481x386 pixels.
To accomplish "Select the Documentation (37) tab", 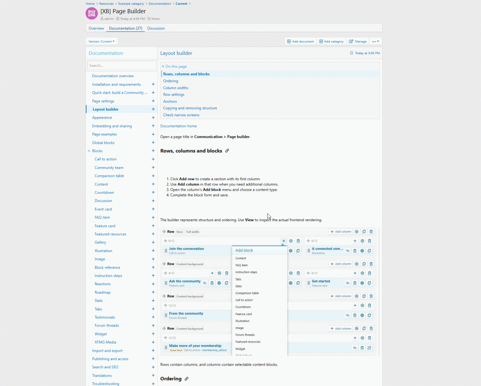I will click(x=126, y=28).
